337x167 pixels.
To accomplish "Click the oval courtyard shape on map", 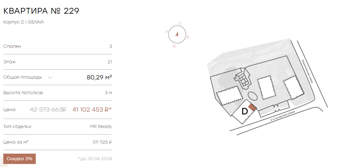I will (x=253, y=96).
